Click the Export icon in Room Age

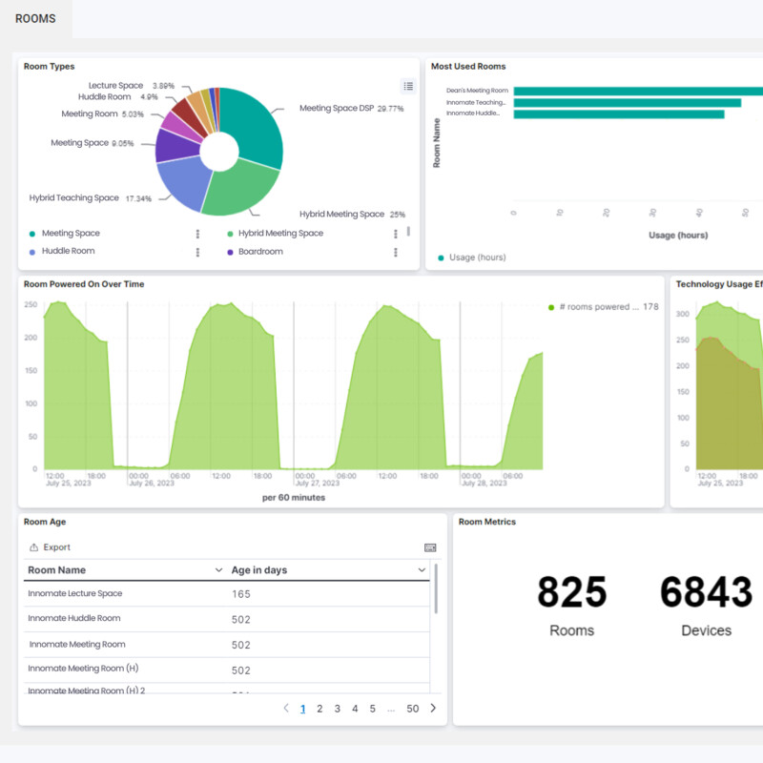pos(33,547)
